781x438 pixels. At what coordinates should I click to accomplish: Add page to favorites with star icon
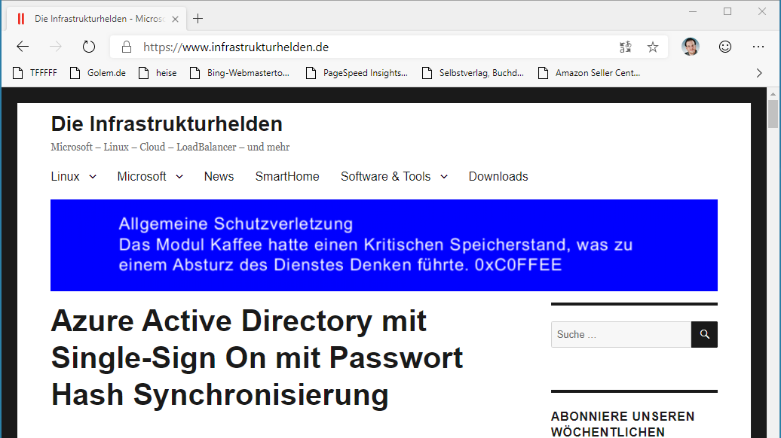653,47
